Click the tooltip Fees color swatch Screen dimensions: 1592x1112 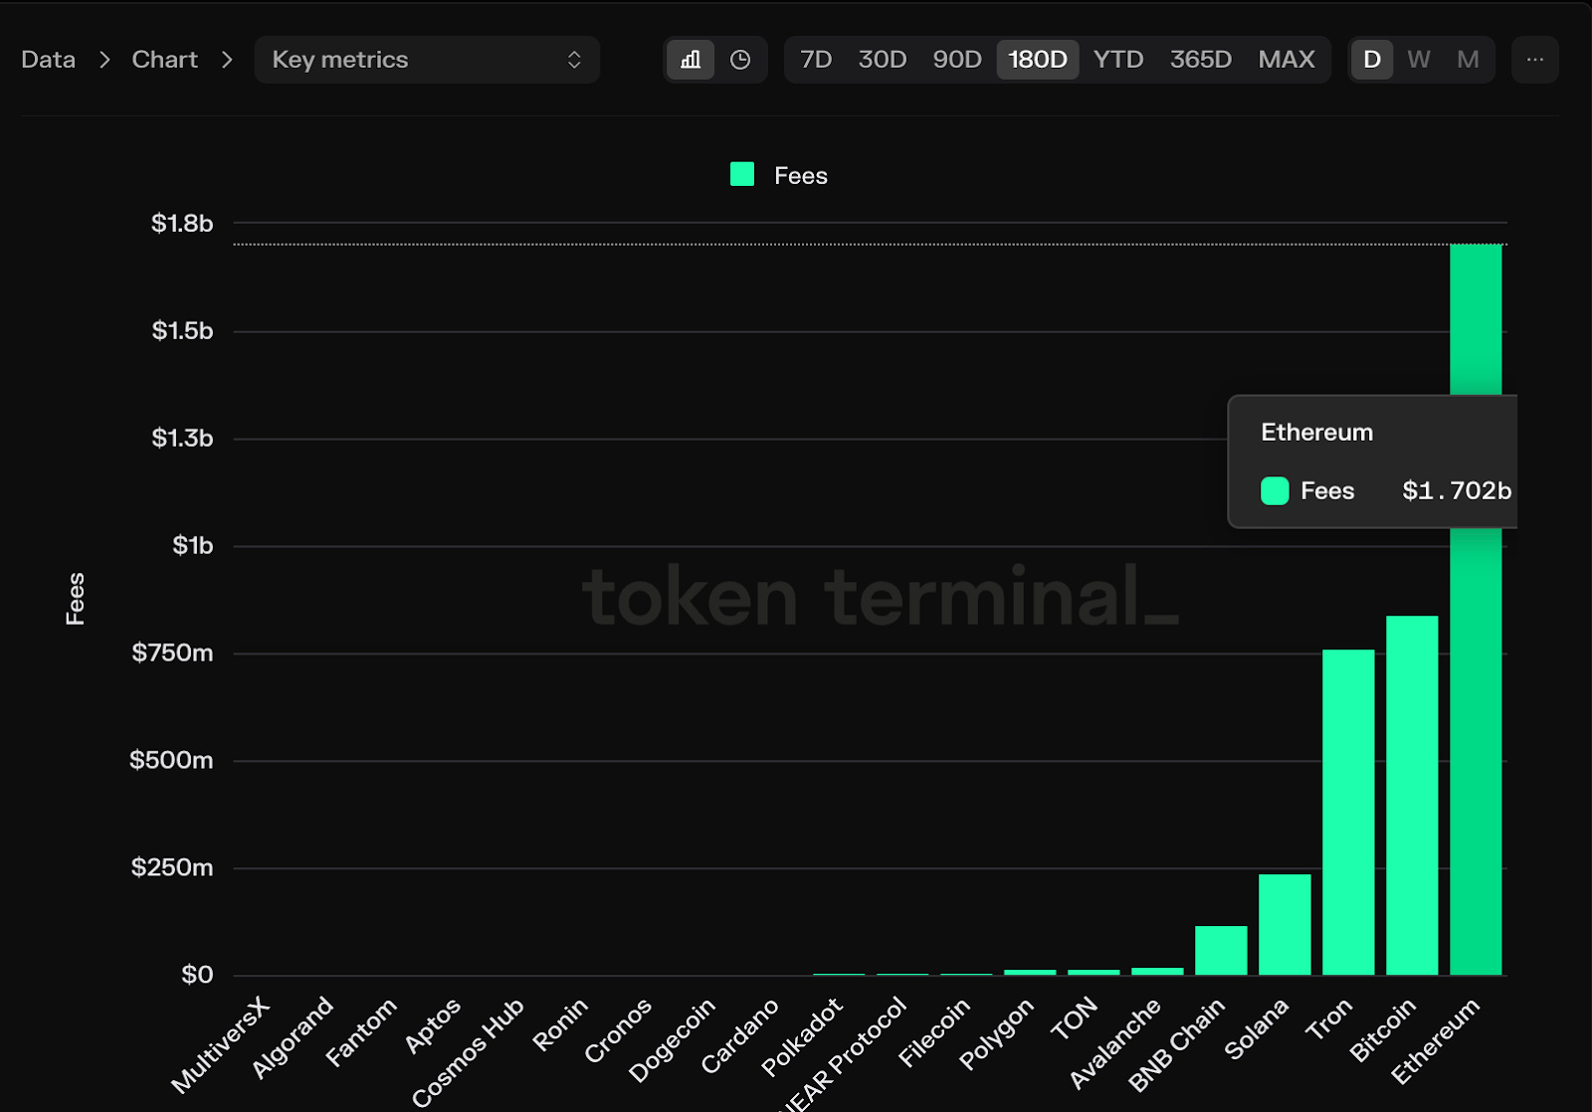click(1275, 490)
